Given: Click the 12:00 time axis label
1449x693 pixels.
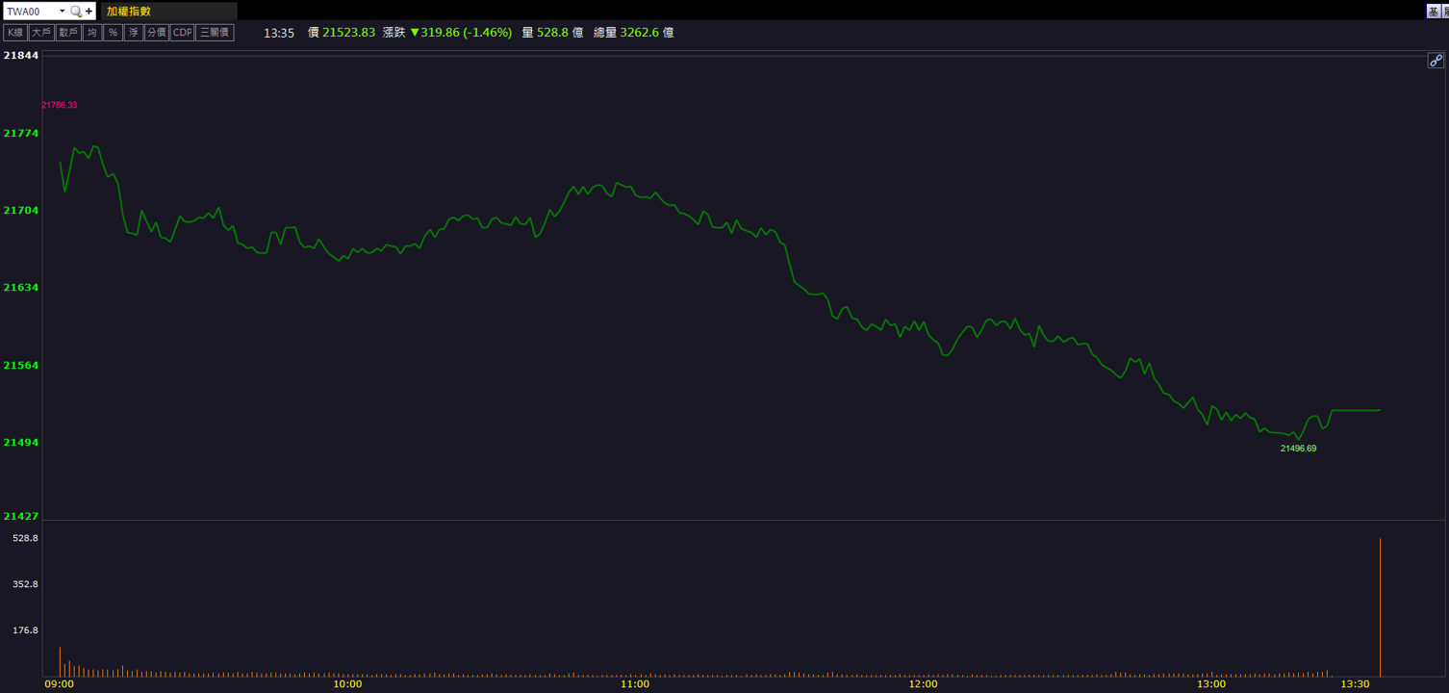Looking at the screenshot, I should 923,684.
